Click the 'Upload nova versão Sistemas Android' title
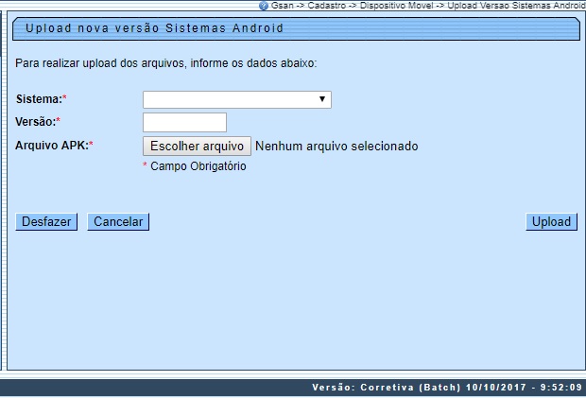Viewport: 586px width, 398px height. coord(154,28)
